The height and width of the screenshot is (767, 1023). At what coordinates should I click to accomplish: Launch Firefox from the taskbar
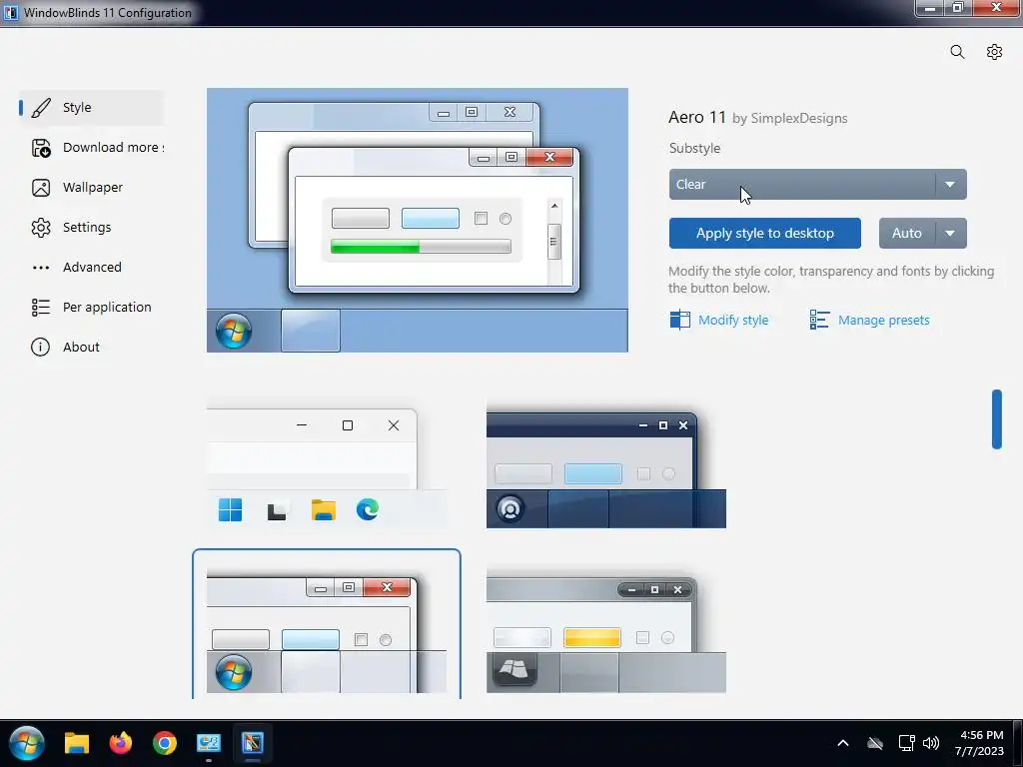[x=121, y=743]
